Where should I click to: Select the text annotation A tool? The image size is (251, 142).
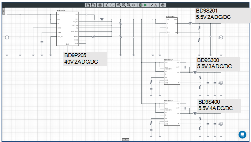coord(155,5)
